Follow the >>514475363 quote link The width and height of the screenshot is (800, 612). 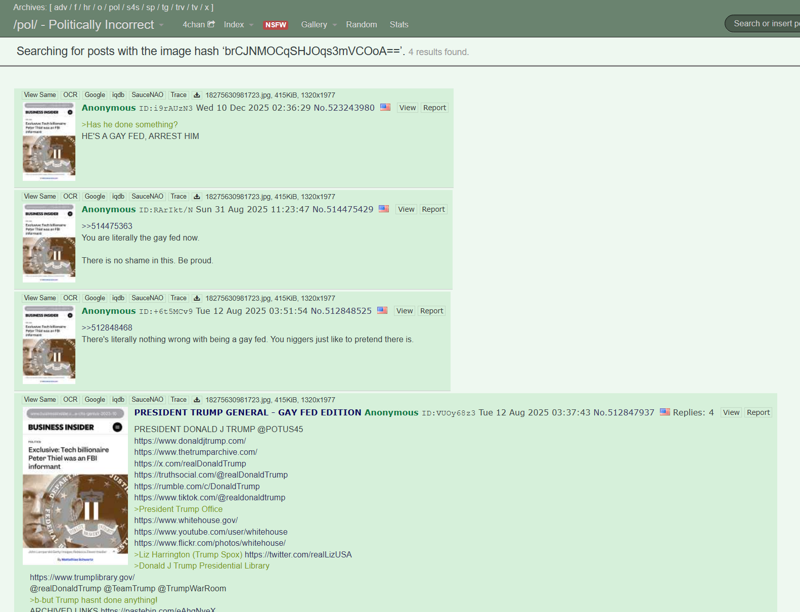pos(107,226)
